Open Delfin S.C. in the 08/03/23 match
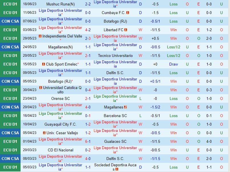 (x=115, y=159)
